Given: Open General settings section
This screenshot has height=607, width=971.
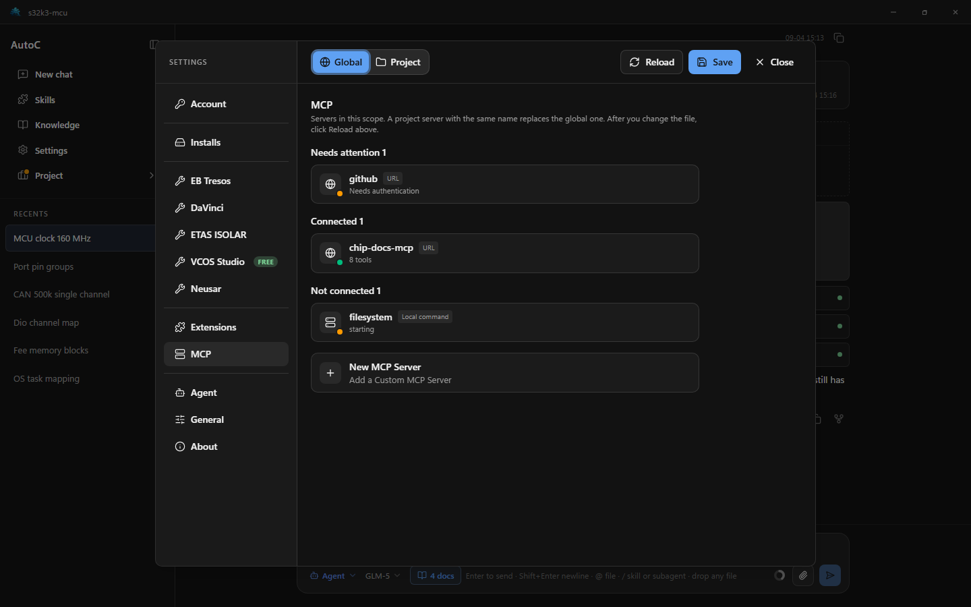Looking at the screenshot, I should tap(226, 420).
